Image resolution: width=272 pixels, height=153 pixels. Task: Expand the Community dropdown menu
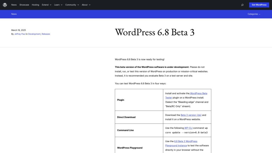72,5
